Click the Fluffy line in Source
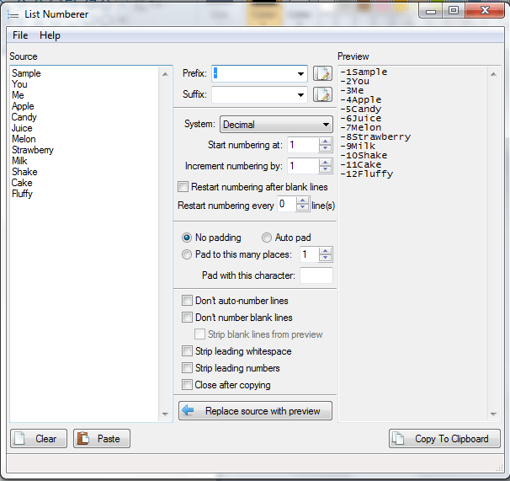Image resolution: width=510 pixels, height=481 pixels. (x=22, y=194)
